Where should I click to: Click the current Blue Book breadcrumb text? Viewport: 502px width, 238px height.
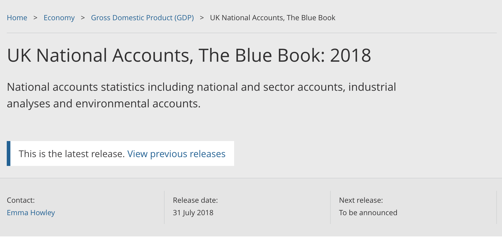[273, 18]
